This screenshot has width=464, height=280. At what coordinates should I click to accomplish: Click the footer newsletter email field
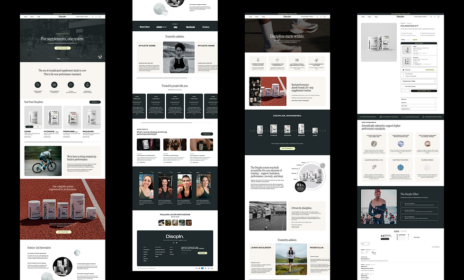point(189,253)
